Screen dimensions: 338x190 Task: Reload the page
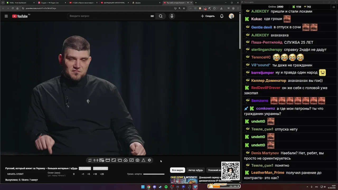pos(13,8)
